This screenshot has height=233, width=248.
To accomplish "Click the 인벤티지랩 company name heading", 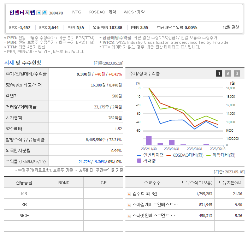I will [22, 12].
